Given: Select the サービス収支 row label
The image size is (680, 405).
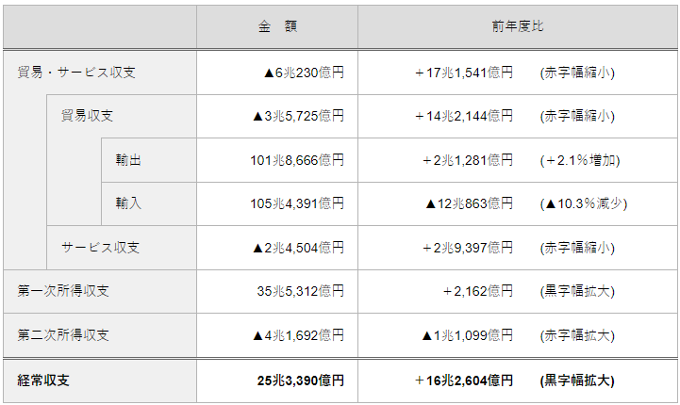Looking at the screenshot, I should [101, 248].
